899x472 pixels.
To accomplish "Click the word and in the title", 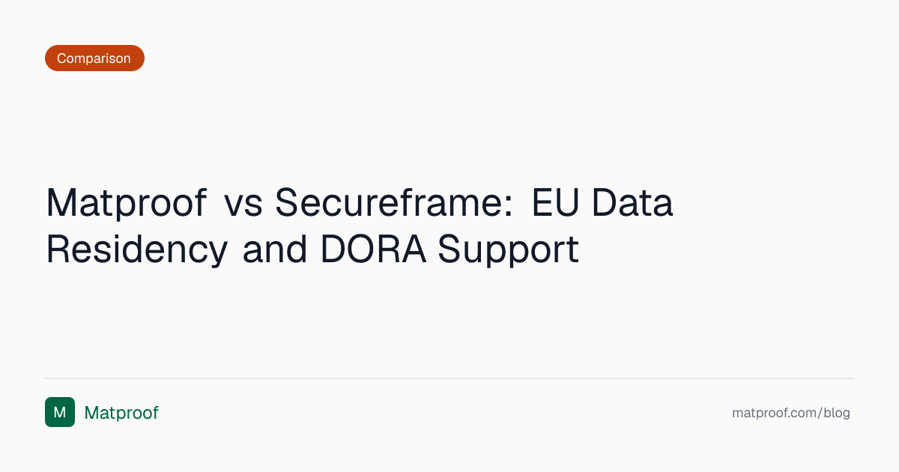I will click(x=275, y=249).
